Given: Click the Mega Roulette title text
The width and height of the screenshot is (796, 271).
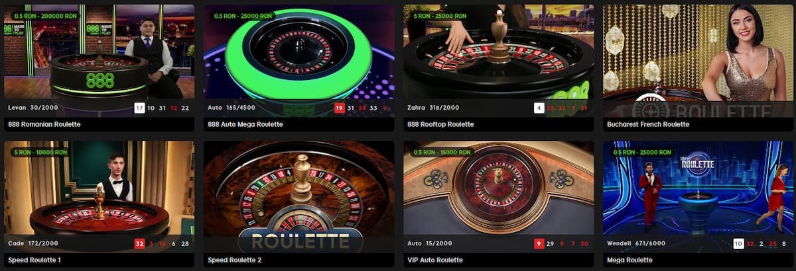Looking at the screenshot, I should tap(628, 260).
